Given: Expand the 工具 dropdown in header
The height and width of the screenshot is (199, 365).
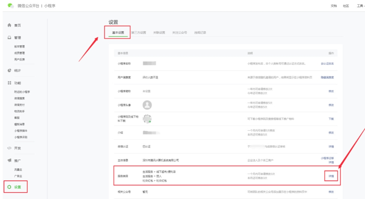Looking at the screenshot, I should coord(360,6).
